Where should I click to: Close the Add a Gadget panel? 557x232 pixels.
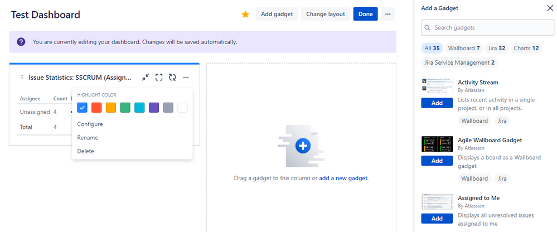550,8
